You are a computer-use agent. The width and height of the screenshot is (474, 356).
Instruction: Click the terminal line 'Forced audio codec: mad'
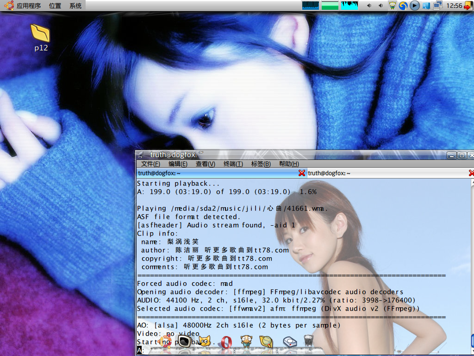tap(185, 284)
